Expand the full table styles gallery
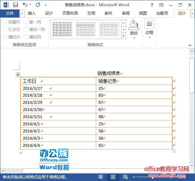Screen dimensions: 195x181 pyautogui.click(x=123, y=36)
